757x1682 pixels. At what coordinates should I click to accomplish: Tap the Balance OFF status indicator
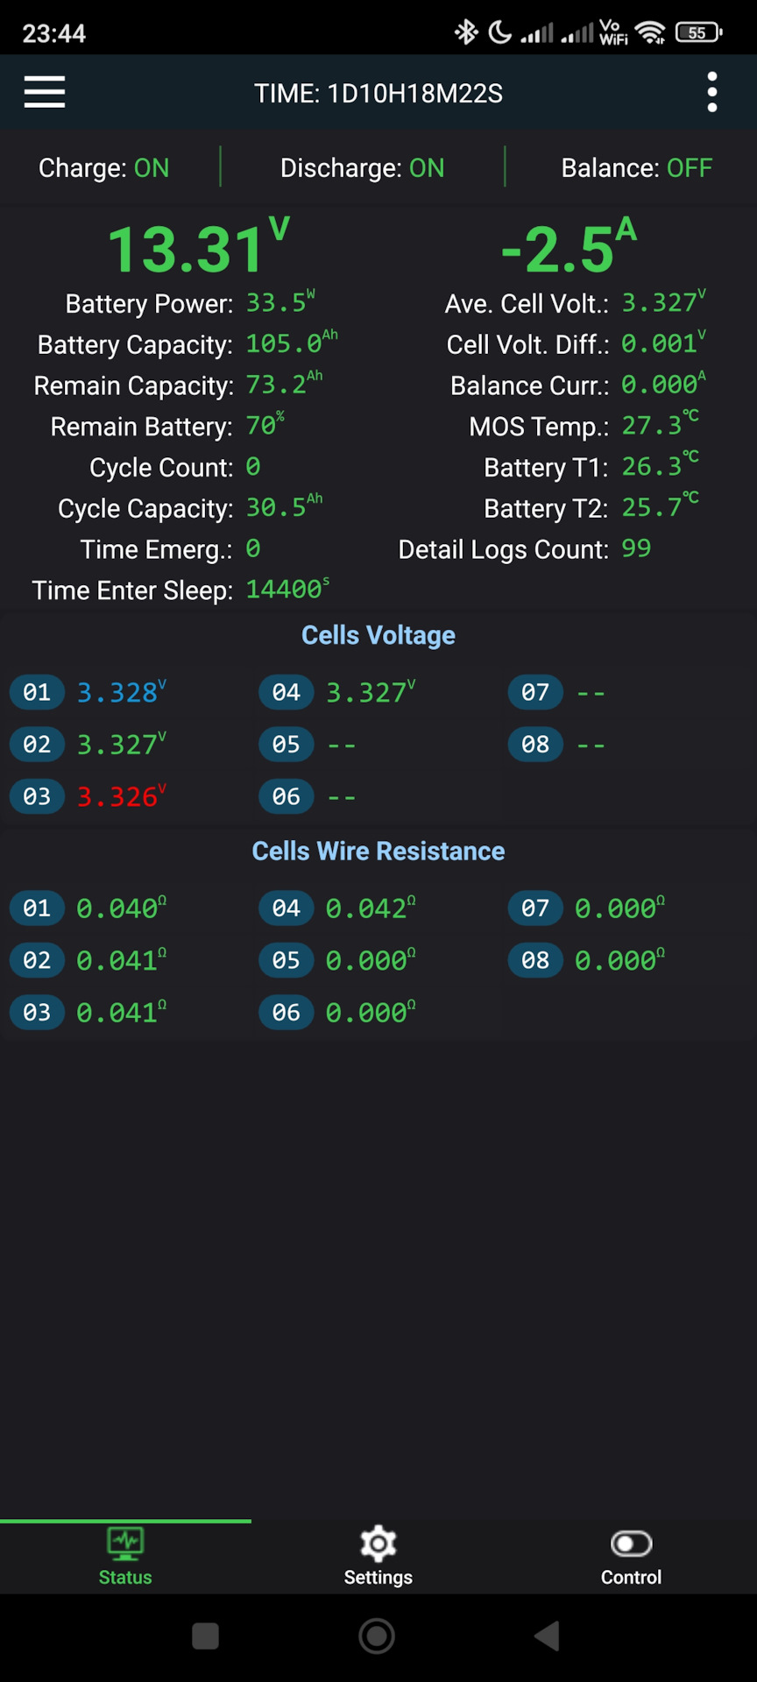[636, 167]
